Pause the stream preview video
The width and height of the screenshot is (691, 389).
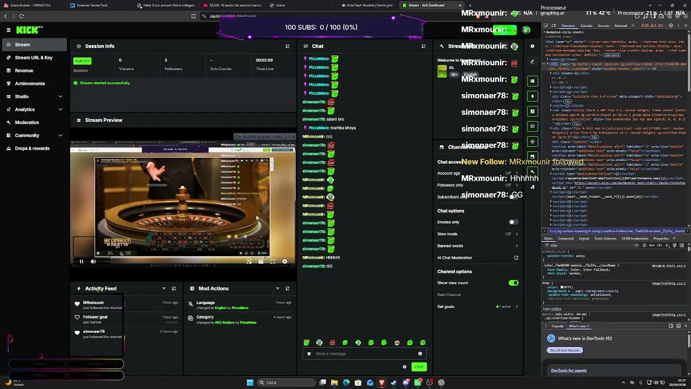[82, 261]
